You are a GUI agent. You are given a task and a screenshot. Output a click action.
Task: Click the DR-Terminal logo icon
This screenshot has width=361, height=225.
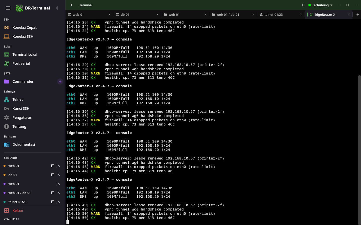point(19,8)
